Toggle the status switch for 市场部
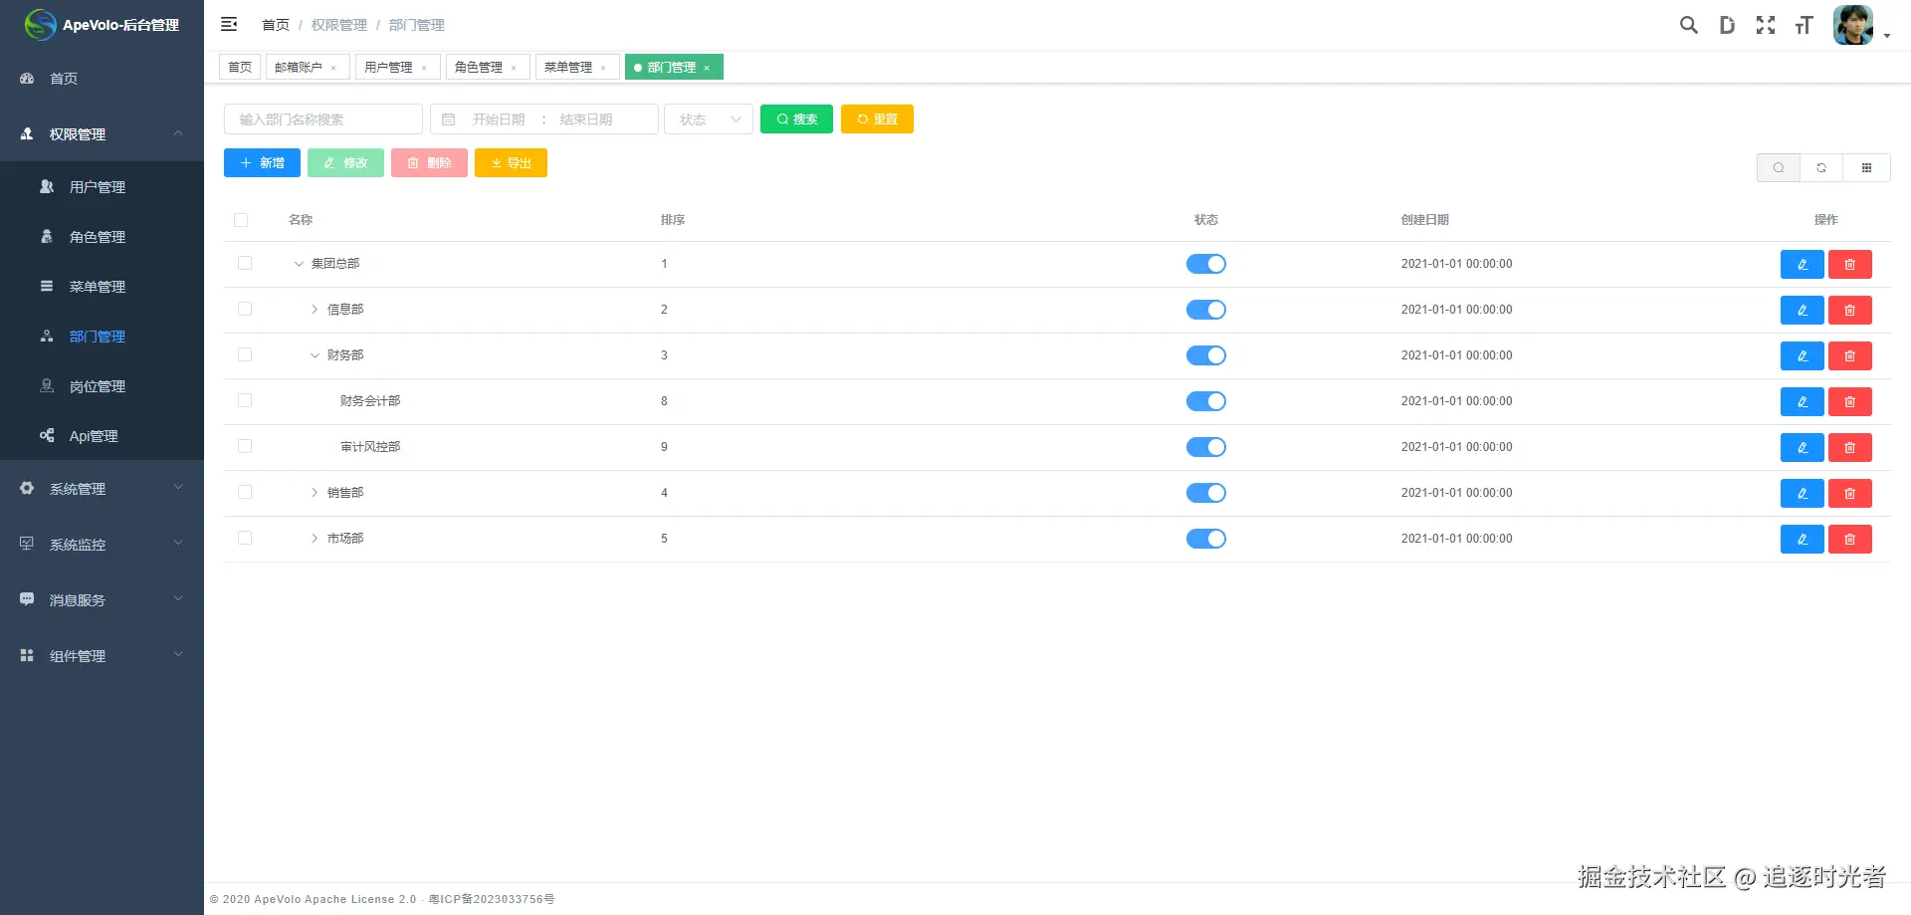This screenshot has width=1911, height=915. coord(1205,539)
